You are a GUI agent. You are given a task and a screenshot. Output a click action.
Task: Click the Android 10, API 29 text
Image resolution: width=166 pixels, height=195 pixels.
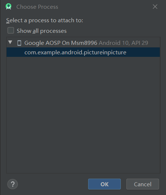coord(123,43)
